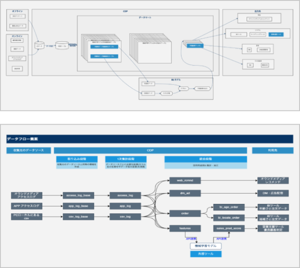Click the csv_log_base node

(78, 217)
